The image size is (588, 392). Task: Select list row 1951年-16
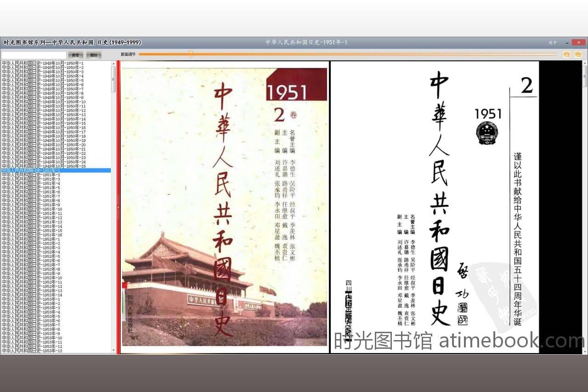(56, 235)
